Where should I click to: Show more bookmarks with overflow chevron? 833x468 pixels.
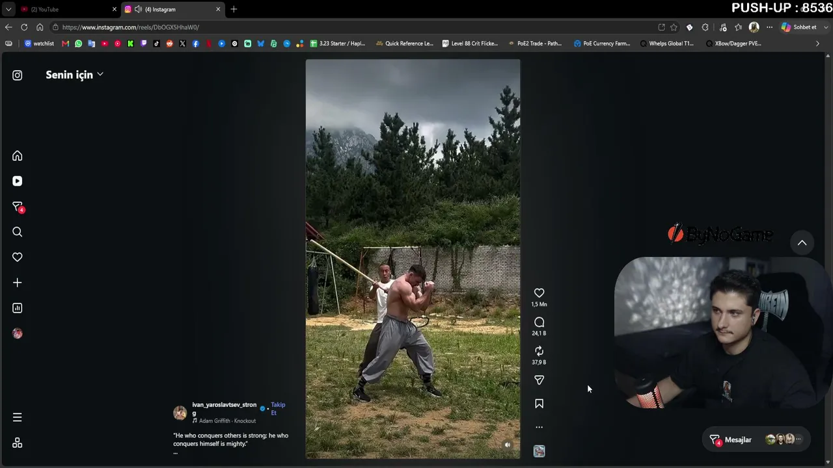[x=817, y=44]
